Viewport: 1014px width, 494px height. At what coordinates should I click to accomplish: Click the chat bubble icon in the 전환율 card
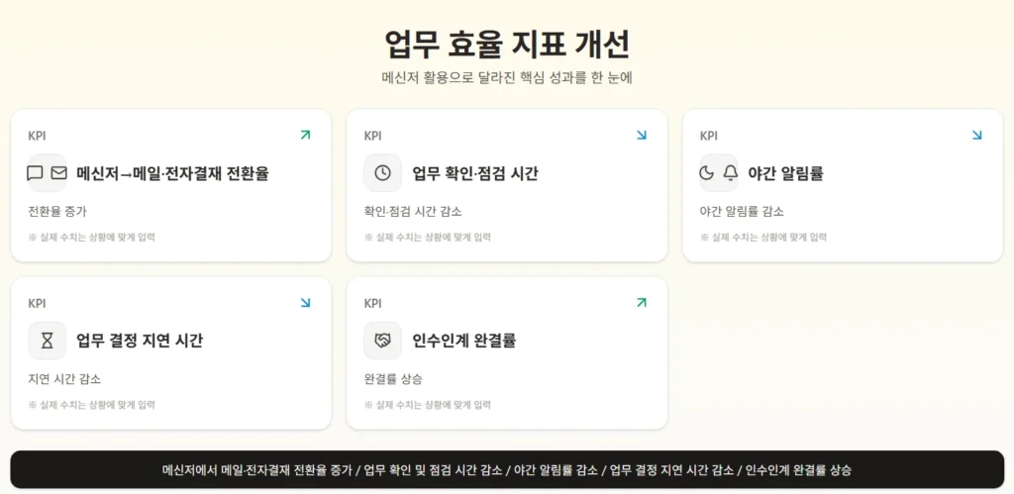36,173
